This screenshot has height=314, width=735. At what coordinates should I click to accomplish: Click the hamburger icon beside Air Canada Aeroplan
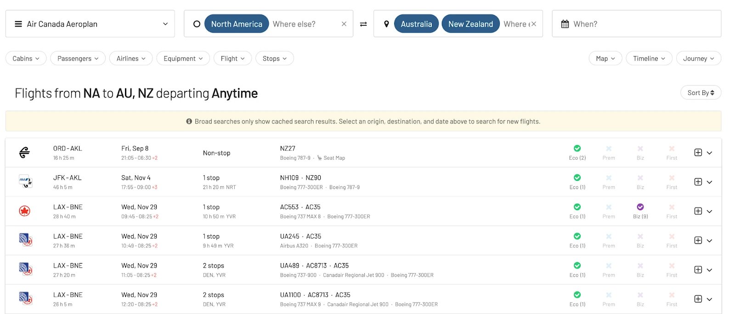coord(18,24)
